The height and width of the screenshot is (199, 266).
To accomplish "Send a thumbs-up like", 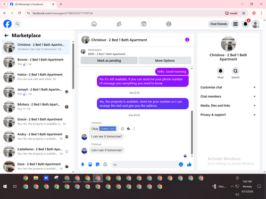I will tap(189, 165).
